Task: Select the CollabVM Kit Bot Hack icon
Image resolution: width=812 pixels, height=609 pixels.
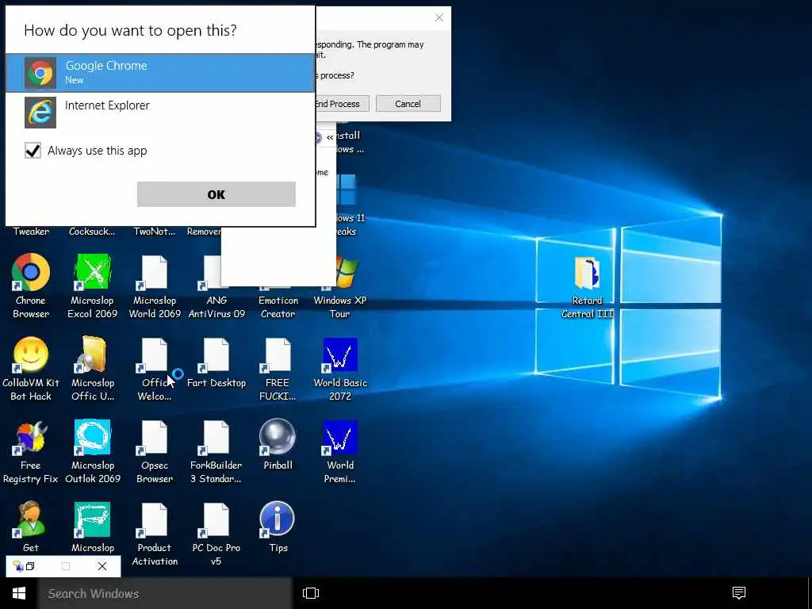Action: tap(31, 368)
